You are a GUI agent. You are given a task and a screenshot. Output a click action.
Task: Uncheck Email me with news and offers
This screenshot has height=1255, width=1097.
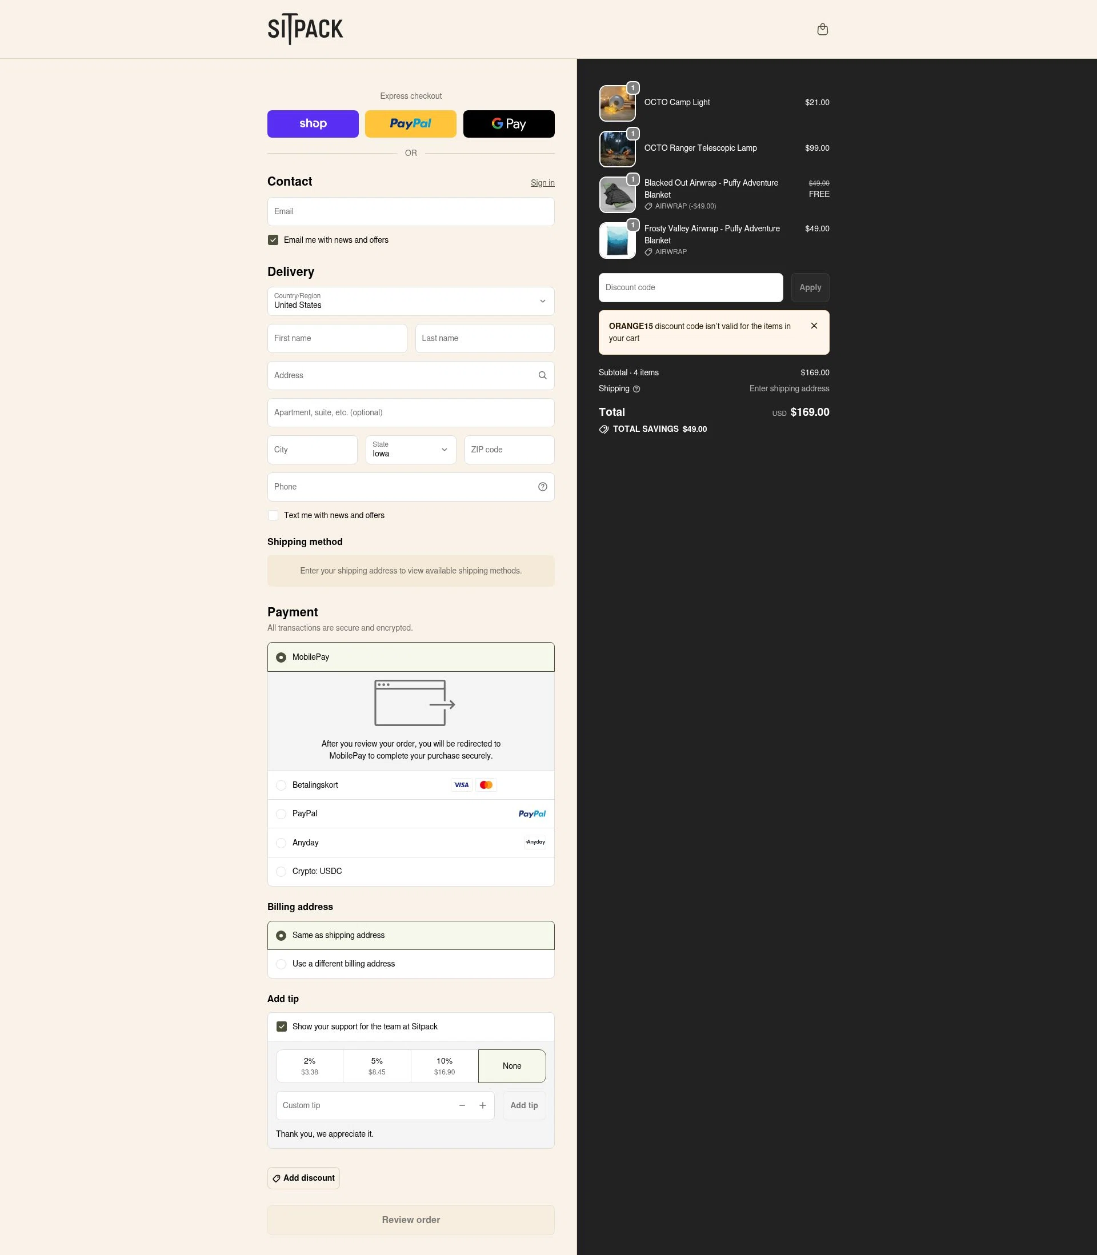[273, 240]
